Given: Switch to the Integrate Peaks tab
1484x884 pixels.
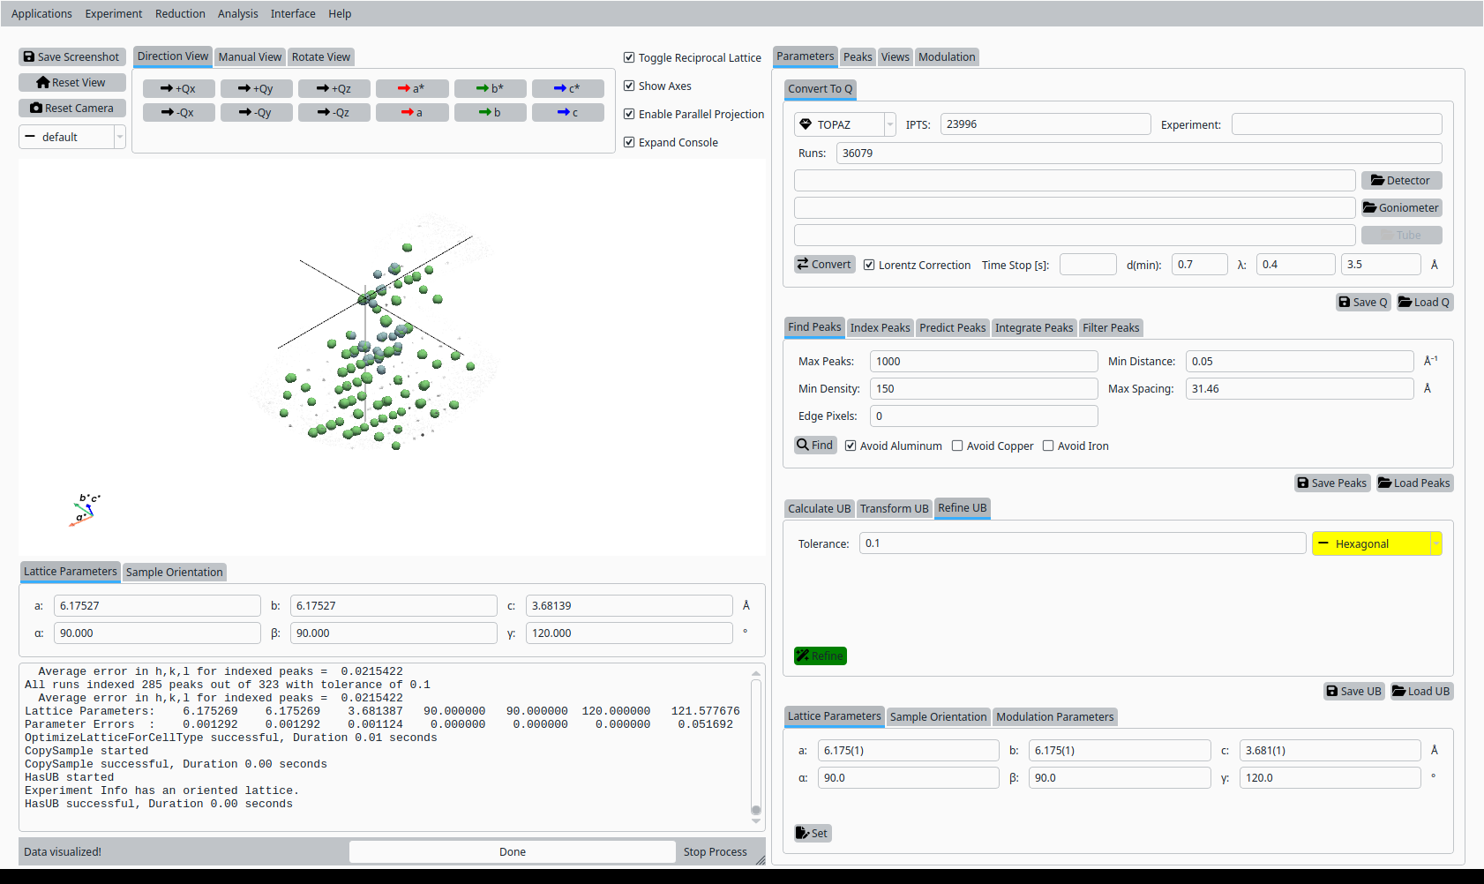Looking at the screenshot, I should pos(1033,328).
